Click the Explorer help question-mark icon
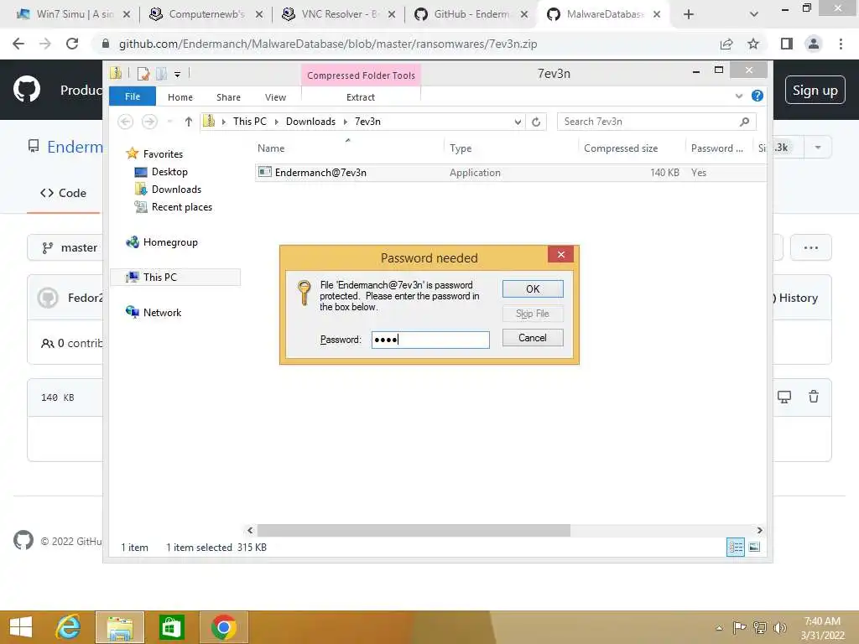Viewport: 859px width, 644px height. pyautogui.click(x=757, y=96)
